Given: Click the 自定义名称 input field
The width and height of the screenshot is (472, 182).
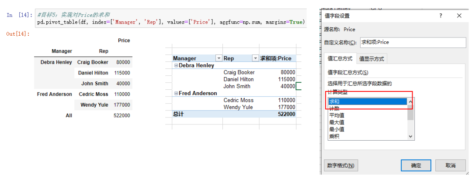Looking at the screenshot, I should [x=413, y=42].
